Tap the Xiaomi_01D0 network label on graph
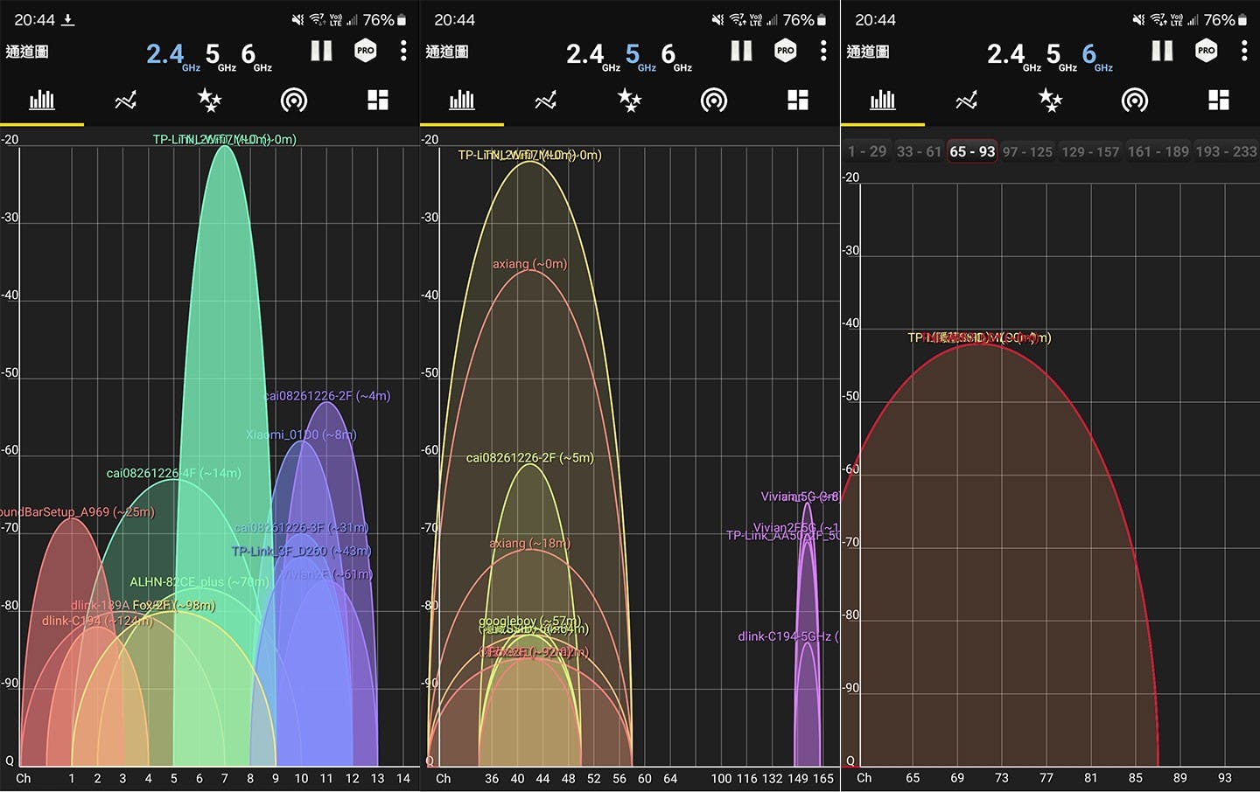Viewport: 1260px width, 792px height. point(300,434)
